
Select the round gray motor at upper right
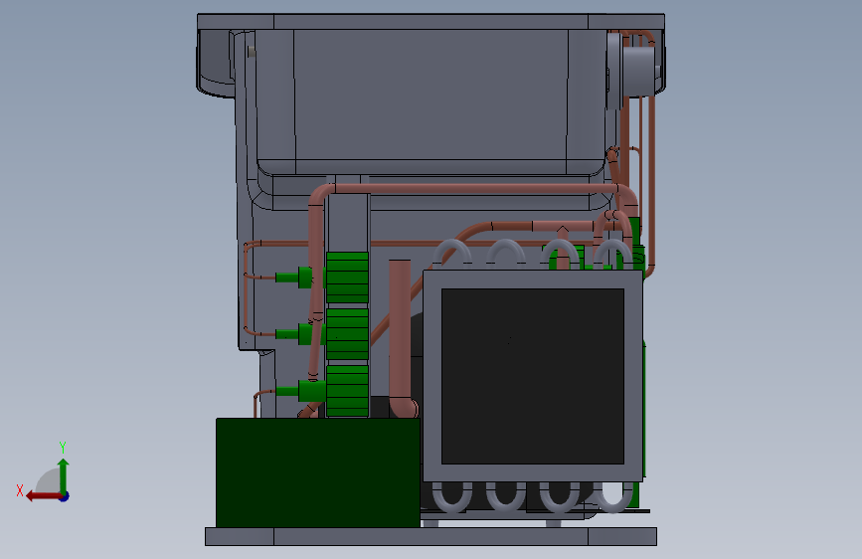[637, 72]
